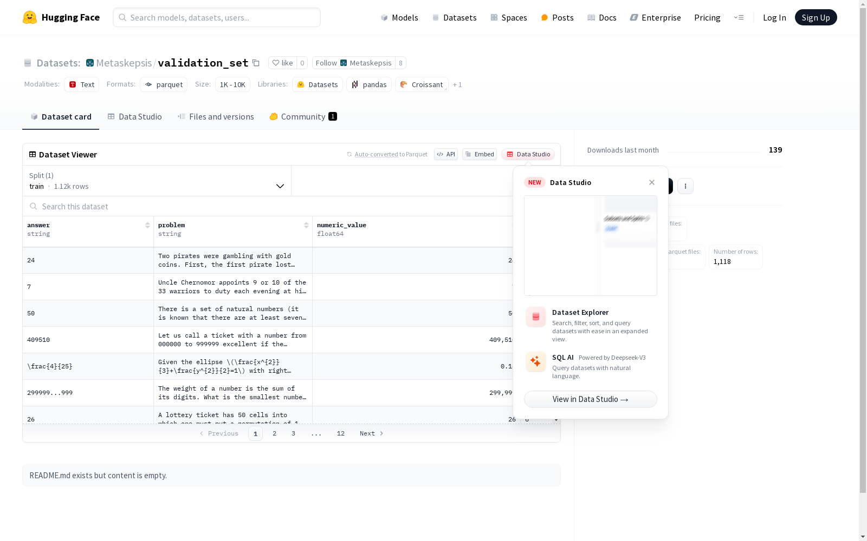Click the answer cell '409510'
The width and height of the screenshot is (867, 541).
[88, 340]
